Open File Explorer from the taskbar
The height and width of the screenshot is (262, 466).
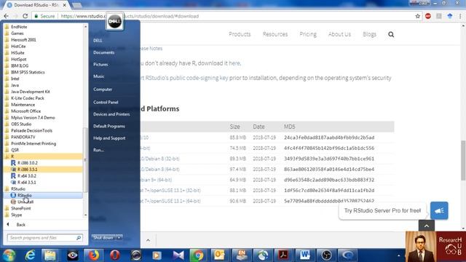tap(50, 255)
